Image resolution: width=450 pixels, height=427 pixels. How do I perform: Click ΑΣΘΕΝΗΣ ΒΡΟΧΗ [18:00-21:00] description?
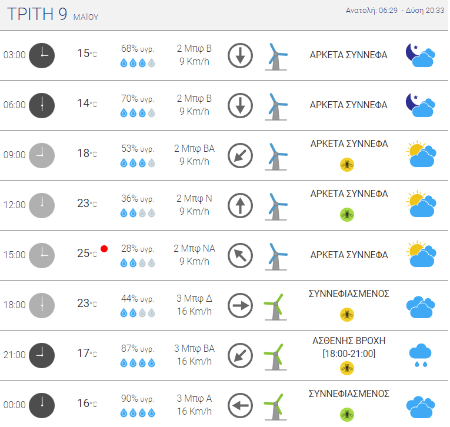click(349, 347)
